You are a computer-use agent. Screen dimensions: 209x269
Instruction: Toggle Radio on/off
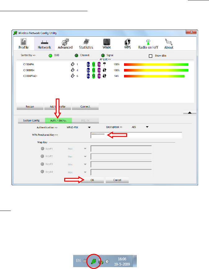(x=148, y=44)
